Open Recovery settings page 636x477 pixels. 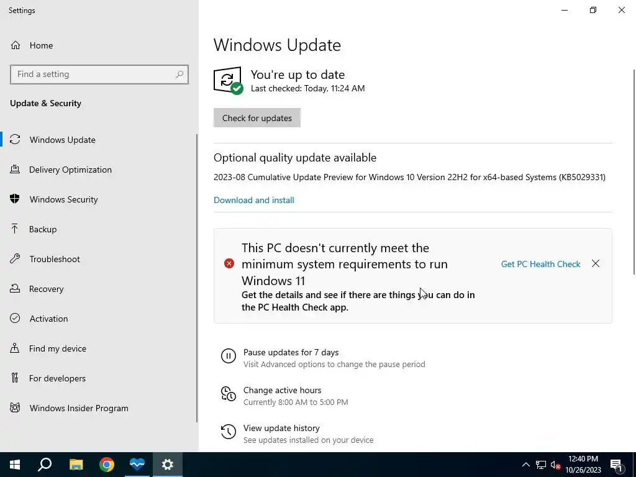[98, 289]
